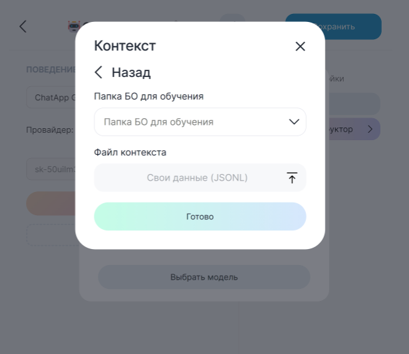Click the upload arrow icon for context file
Viewport: 409px width, 354px height.
click(291, 178)
